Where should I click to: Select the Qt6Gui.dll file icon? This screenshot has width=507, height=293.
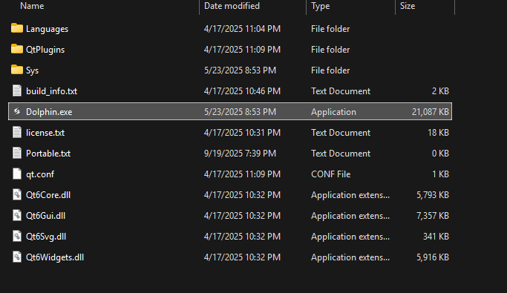point(17,215)
